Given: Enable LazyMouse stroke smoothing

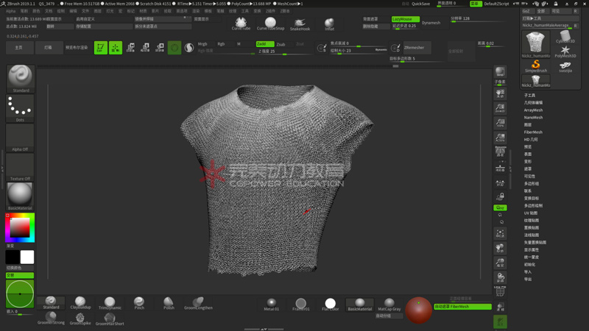Looking at the screenshot, I should click(x=405, y=19).
